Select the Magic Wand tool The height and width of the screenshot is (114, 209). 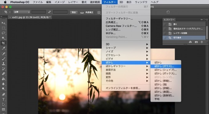[3, 38]
